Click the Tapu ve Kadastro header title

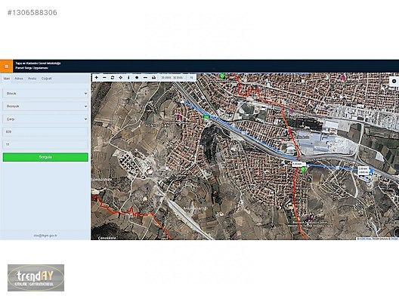tap(39, 63)
